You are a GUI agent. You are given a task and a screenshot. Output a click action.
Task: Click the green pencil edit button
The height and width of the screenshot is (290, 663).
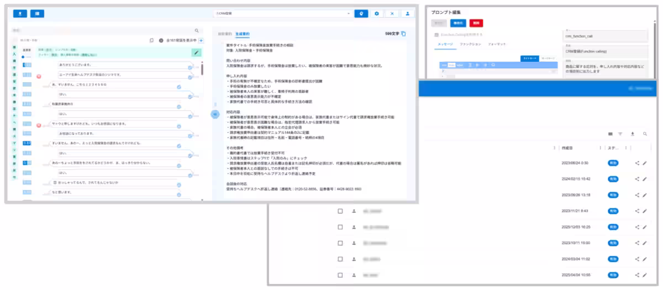tap(196, 52)
